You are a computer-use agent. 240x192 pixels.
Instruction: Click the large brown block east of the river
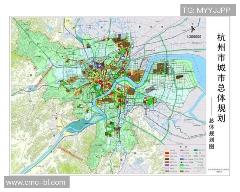coord(164,69)
